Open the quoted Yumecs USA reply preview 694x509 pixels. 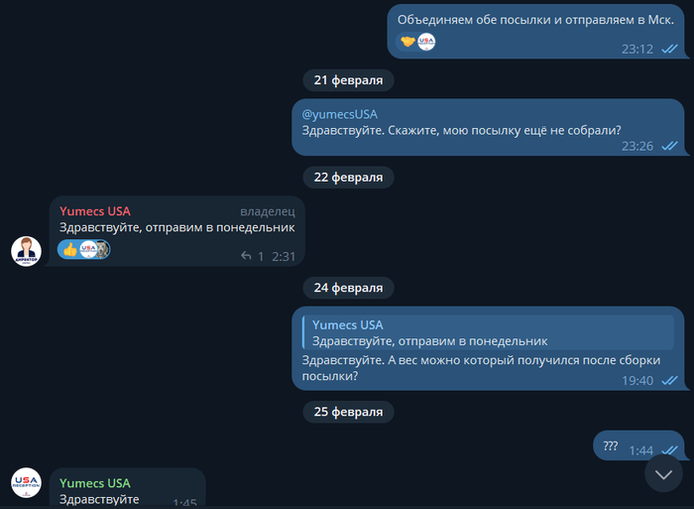[488, 332]
